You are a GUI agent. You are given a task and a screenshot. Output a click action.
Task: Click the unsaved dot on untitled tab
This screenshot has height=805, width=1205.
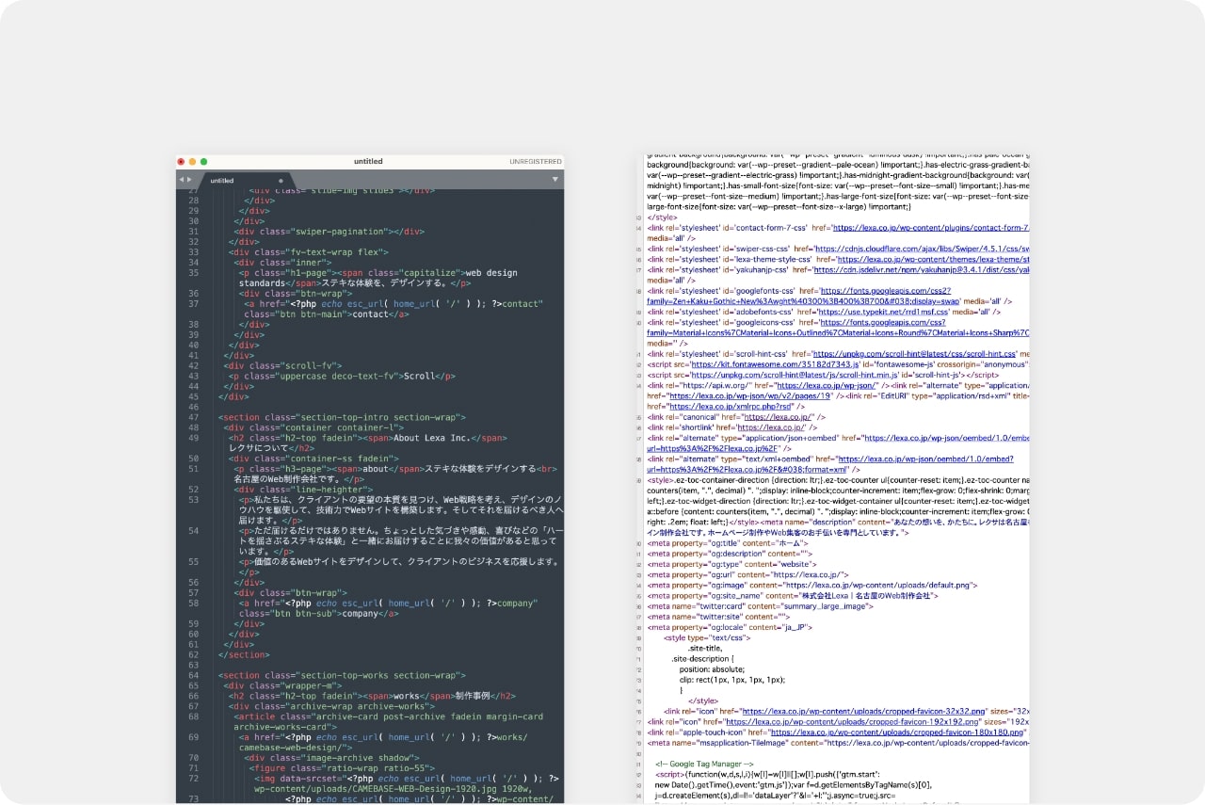(281, 180)
